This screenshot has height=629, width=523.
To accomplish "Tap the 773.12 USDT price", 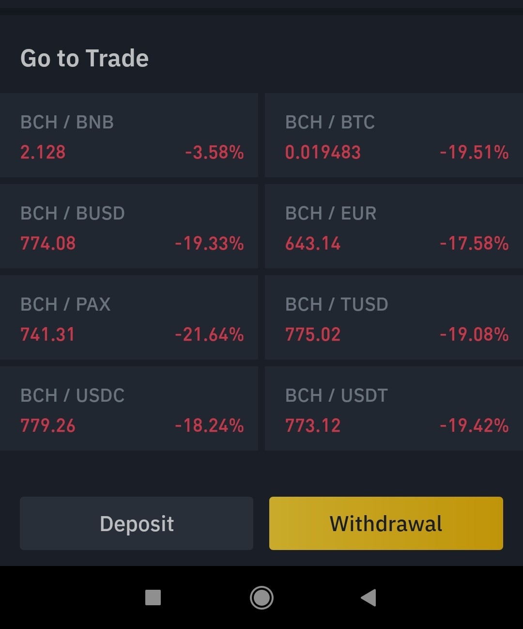I will coord(313,425).
